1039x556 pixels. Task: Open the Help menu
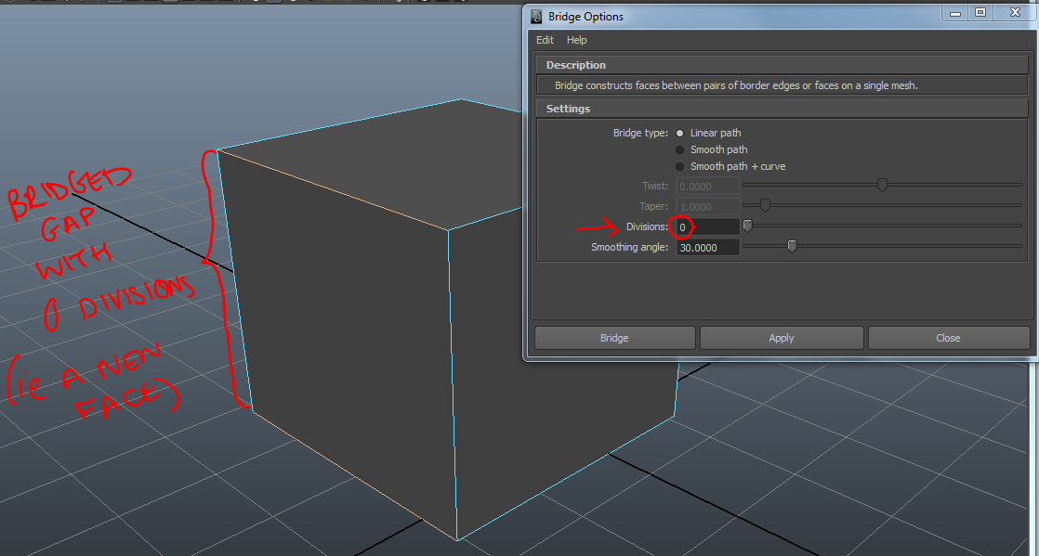tap(576, 40)
